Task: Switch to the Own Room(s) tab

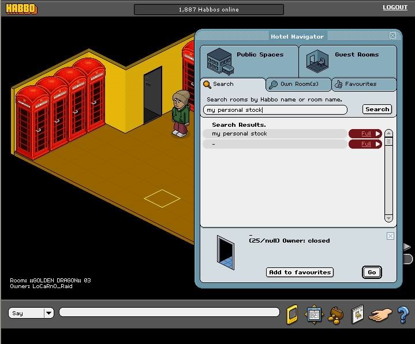Action: pyautogui.click(x=299, y=84)
